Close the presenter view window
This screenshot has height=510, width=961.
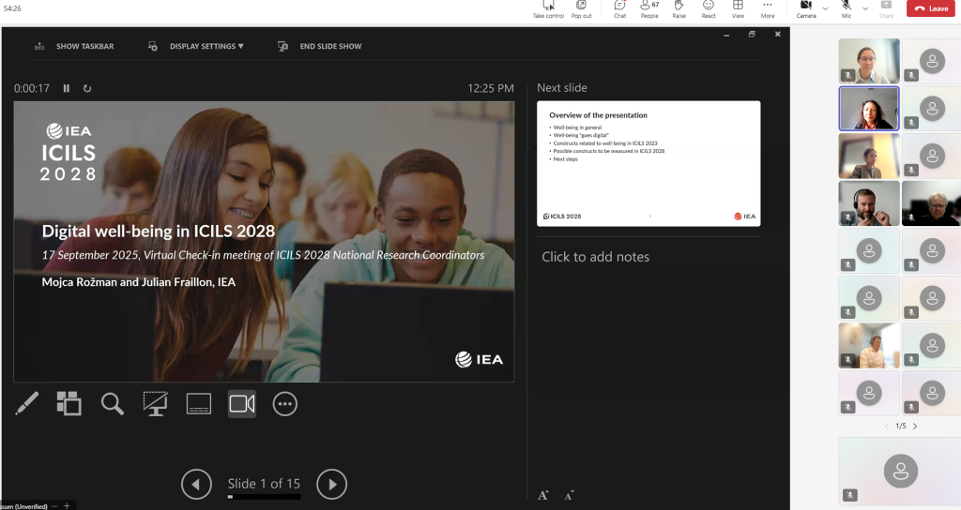coord(778,35)
